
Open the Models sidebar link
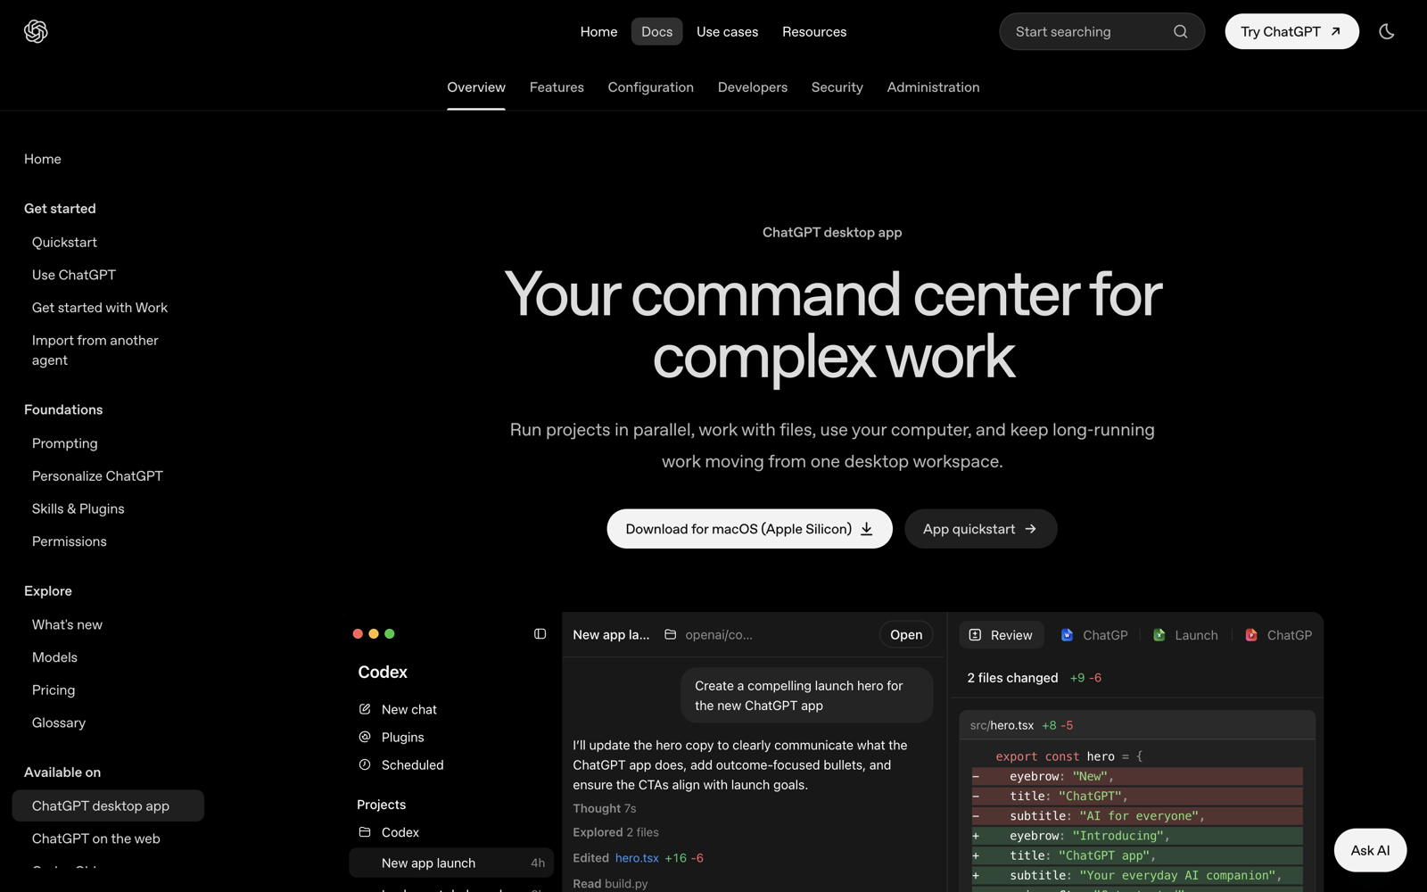pos(54,657)
